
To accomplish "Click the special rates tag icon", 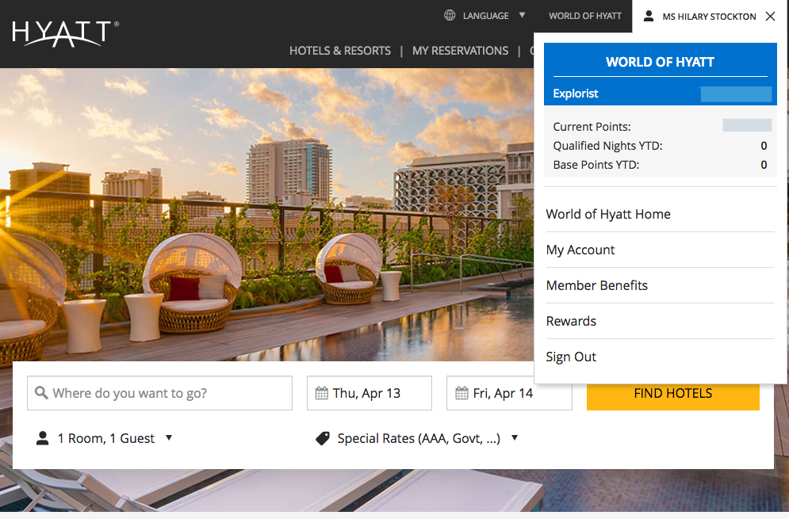I will [x=323, y=438].
